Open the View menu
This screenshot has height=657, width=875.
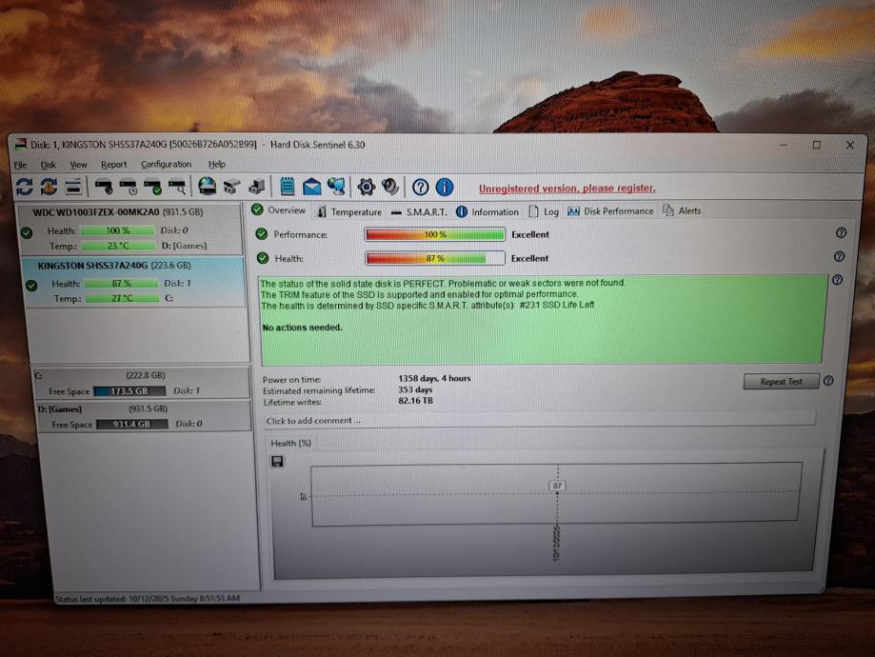point(78,165)
